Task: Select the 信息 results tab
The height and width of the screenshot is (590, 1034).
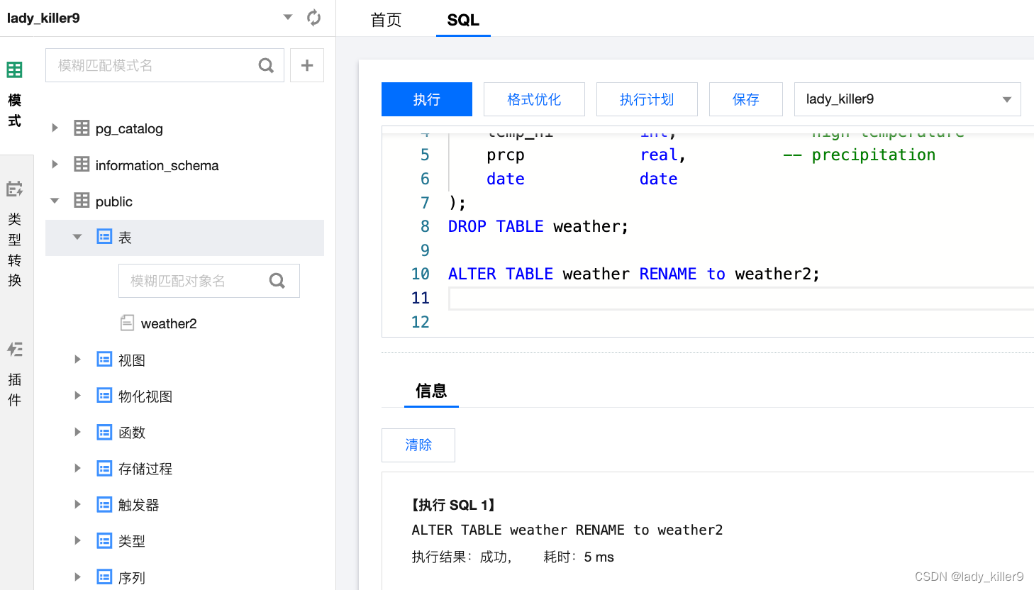Action: click(x=431, y=391)
